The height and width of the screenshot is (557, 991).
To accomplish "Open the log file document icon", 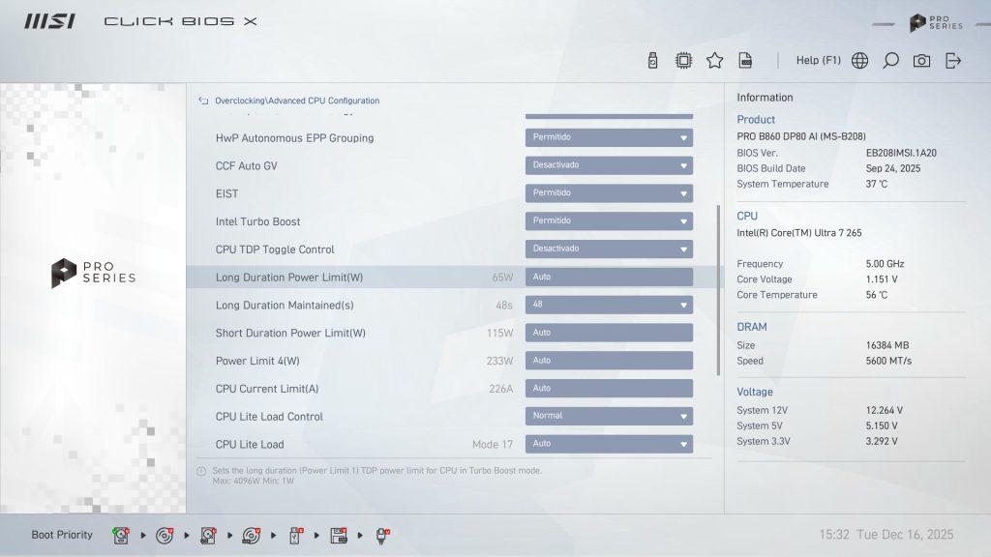I will [x=746, y=61].
